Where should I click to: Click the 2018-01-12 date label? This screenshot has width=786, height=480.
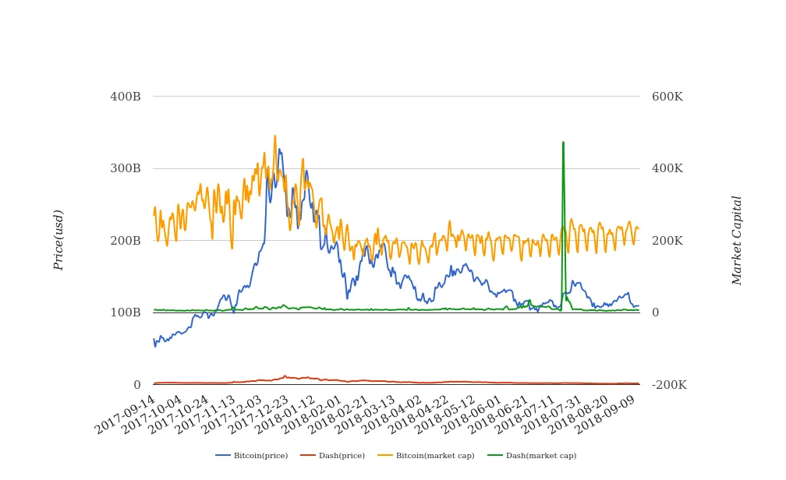[x=285, y=414]
